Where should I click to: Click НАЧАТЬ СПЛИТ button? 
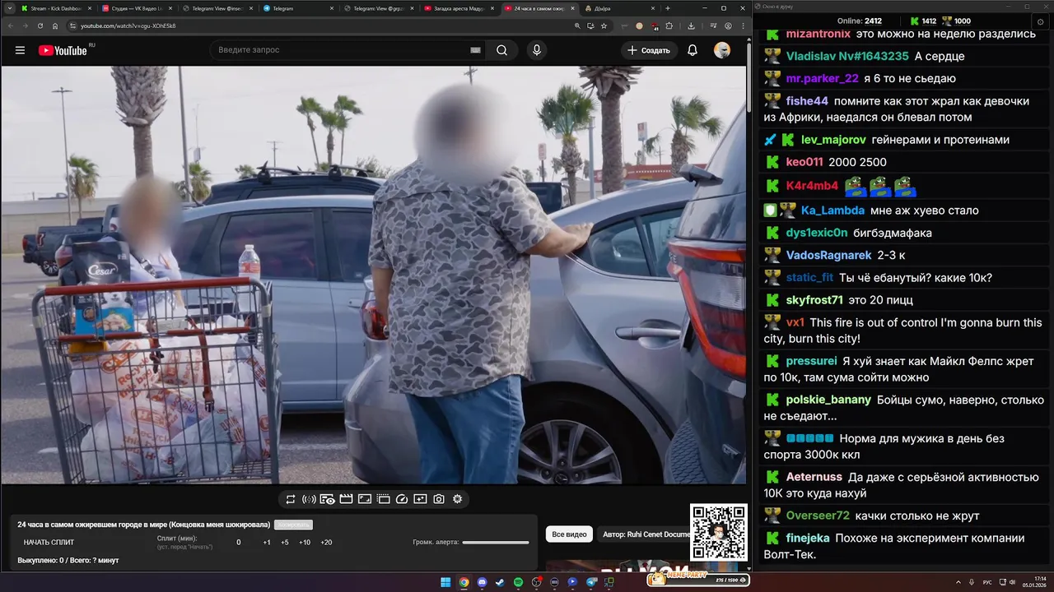(49, 543)
